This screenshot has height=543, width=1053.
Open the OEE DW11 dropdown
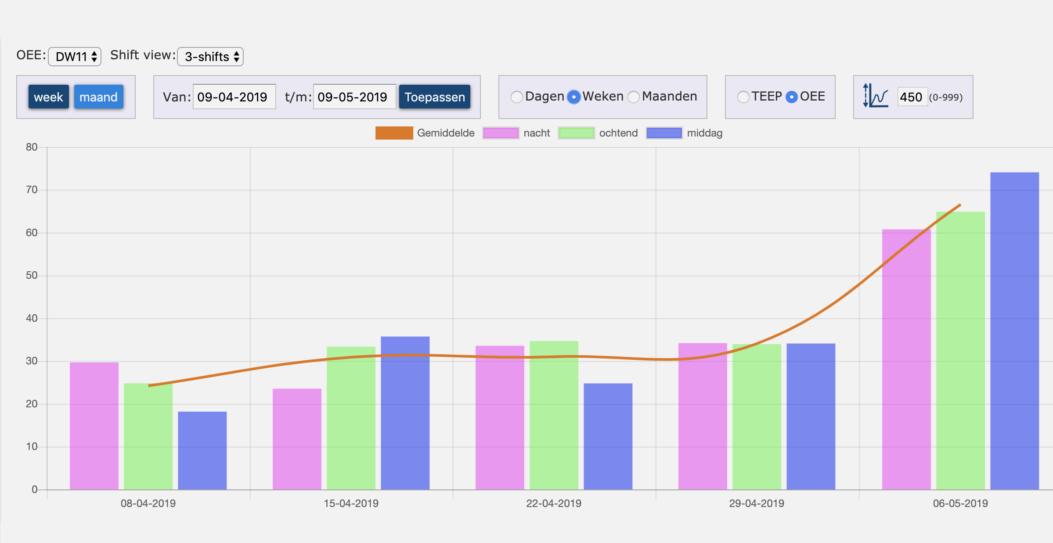(x=75, y=57)
